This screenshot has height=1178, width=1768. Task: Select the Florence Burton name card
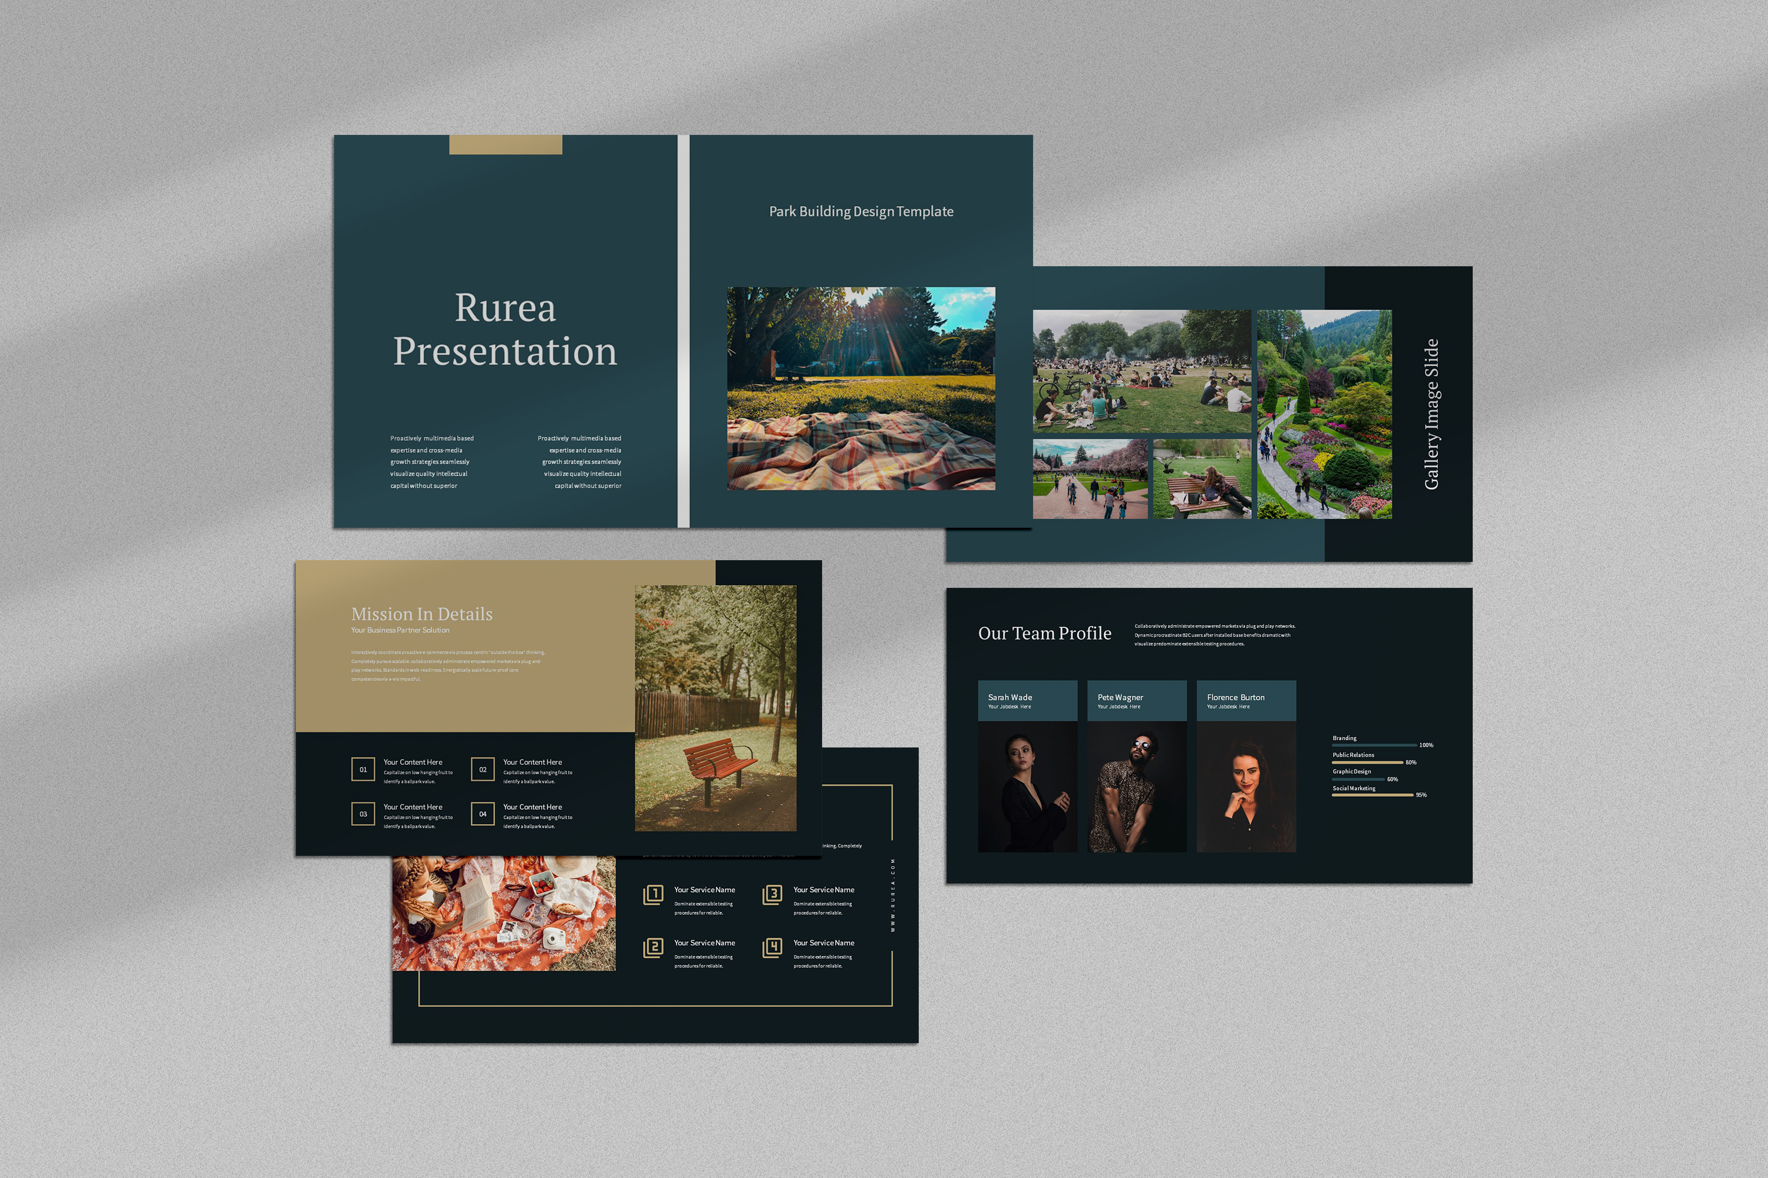coord(1246,701)
